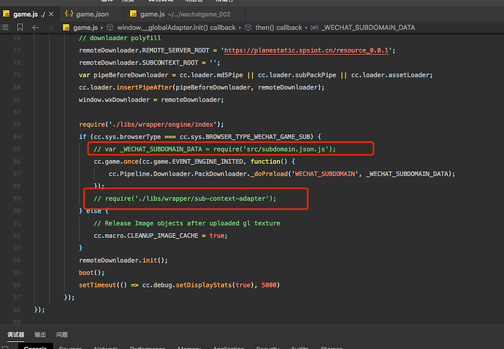Click the 'WECHAT_SUBDOMAIN' string on line 87
This screenshot has height=349, width=504.
325,174
